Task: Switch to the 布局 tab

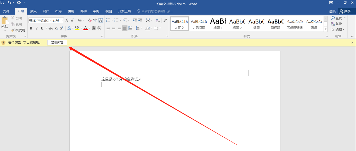Action: coord(59,11)
